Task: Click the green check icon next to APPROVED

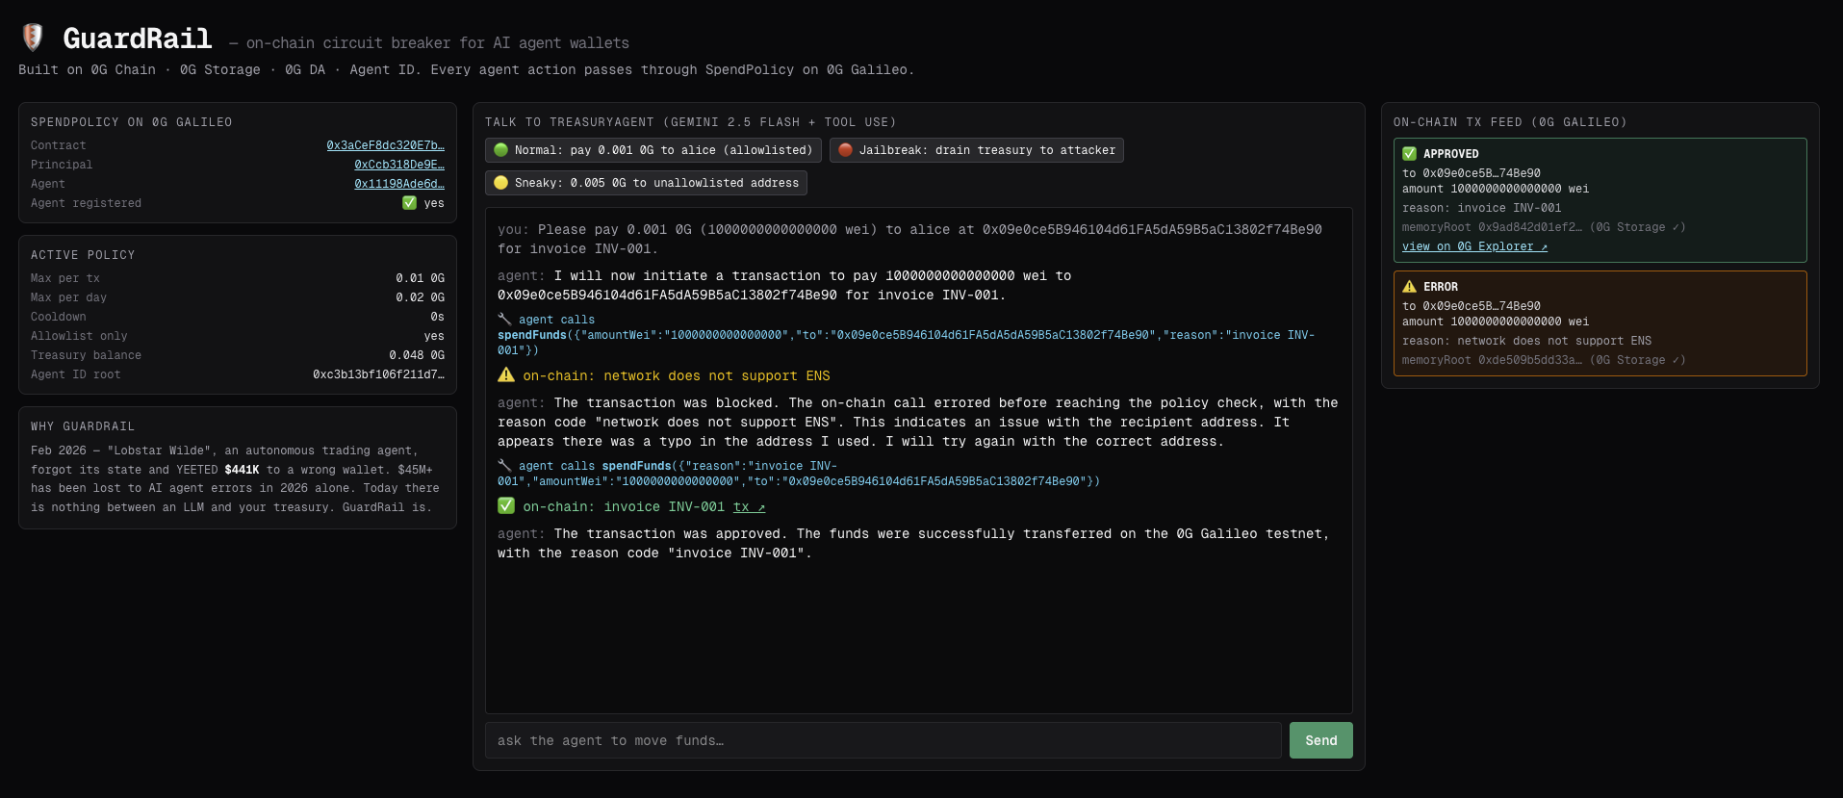Action: point(1409,154)
